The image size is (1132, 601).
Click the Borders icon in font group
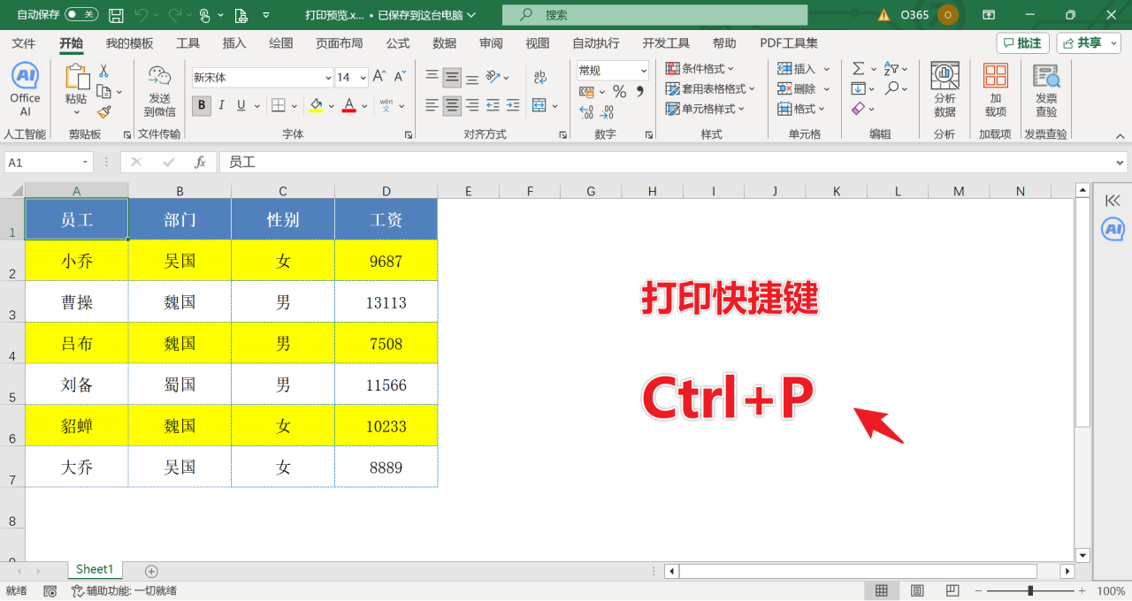[x=278, y=106]
